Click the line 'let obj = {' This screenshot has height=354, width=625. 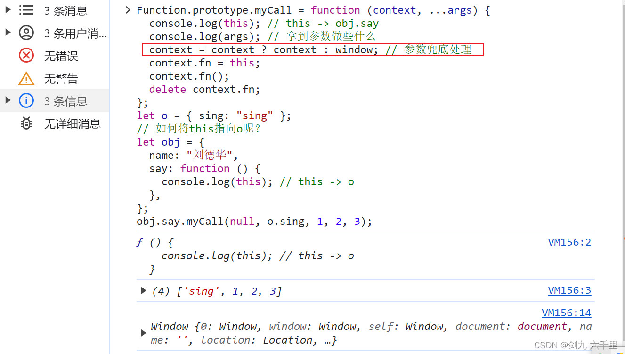coord(170,142)
